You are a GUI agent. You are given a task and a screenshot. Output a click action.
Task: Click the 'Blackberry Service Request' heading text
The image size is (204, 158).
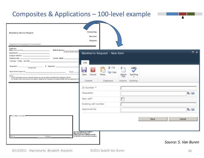21,33
